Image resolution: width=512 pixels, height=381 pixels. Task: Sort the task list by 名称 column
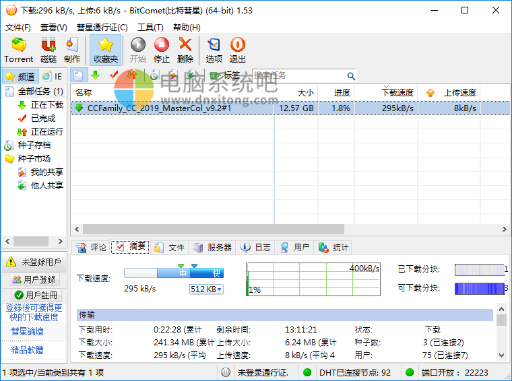[172, 93]
